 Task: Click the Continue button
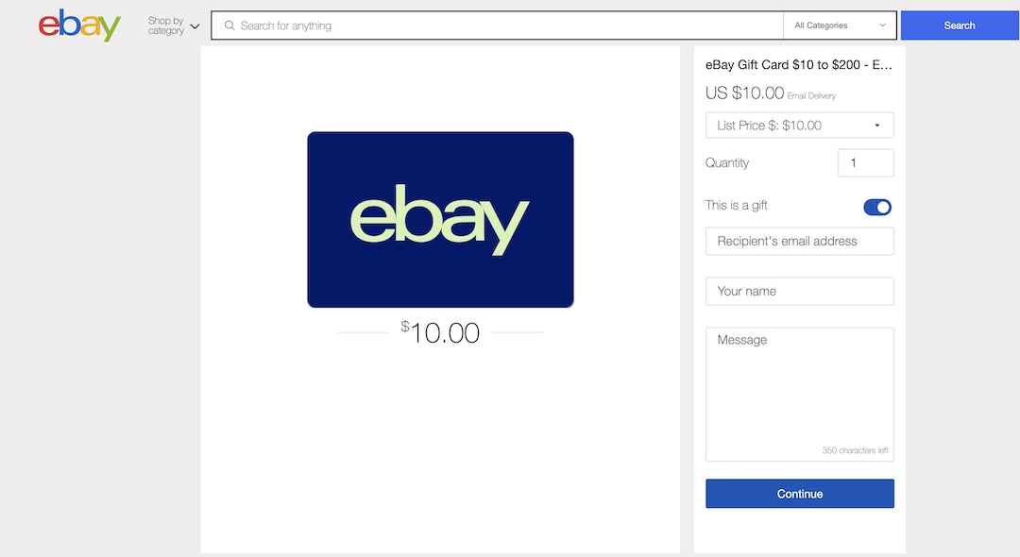click(x=800, y=494)
